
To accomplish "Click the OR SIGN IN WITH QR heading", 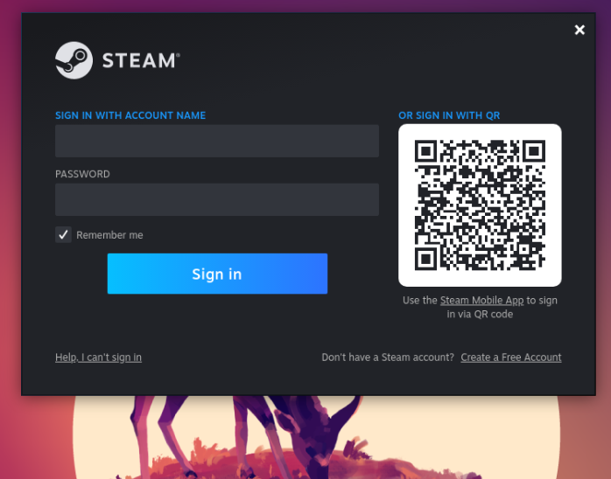I will pyautogui.click(x=449, y=115).
